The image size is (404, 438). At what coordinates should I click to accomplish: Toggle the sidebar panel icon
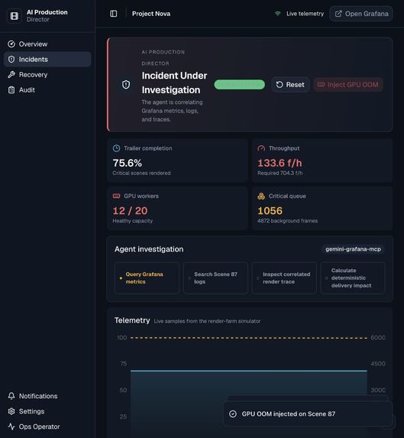point(114,14)
